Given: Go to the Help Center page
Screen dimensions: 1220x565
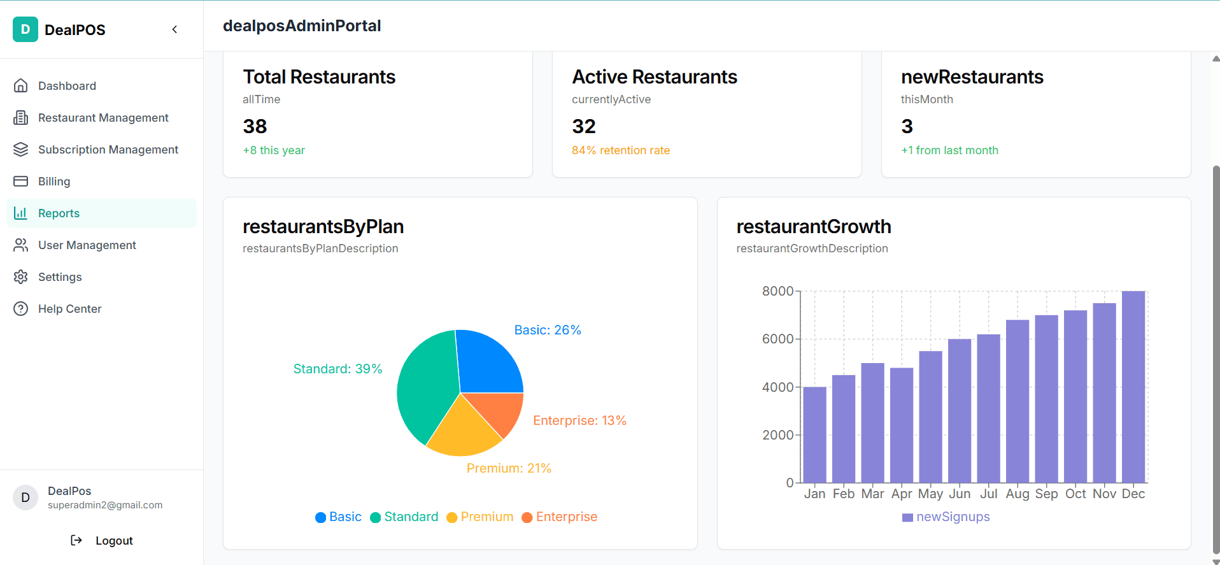Looking at the screenshot, I should click(x=70, y=308).
